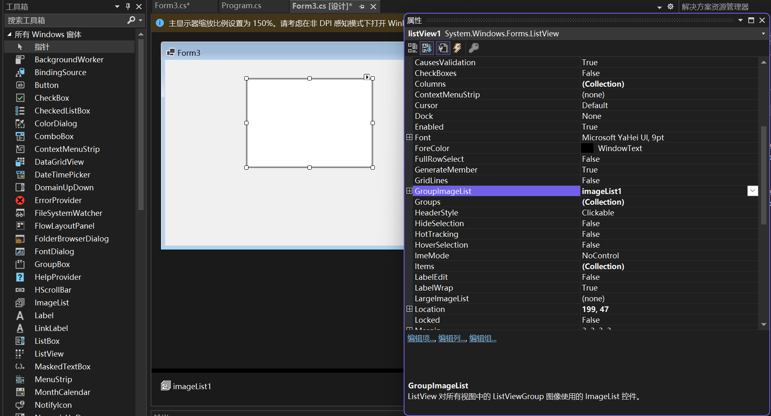771x416 pixels.
Task: Select the DataGridView control in the Toolbox
Action: 59,162
